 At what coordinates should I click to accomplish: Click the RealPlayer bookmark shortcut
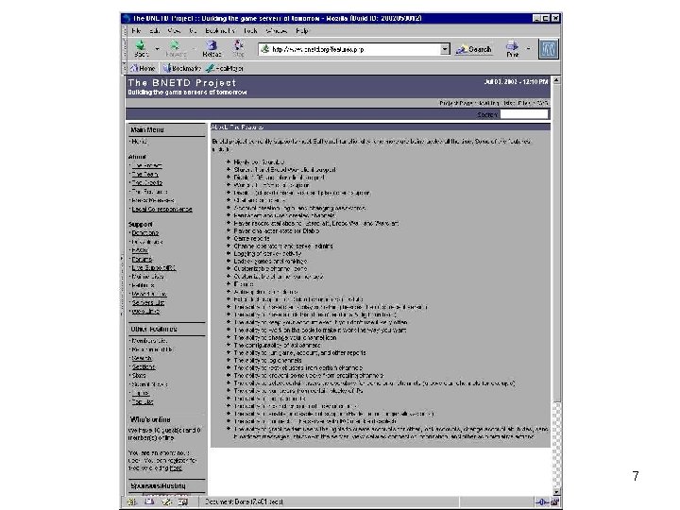[x=225, y=68]
